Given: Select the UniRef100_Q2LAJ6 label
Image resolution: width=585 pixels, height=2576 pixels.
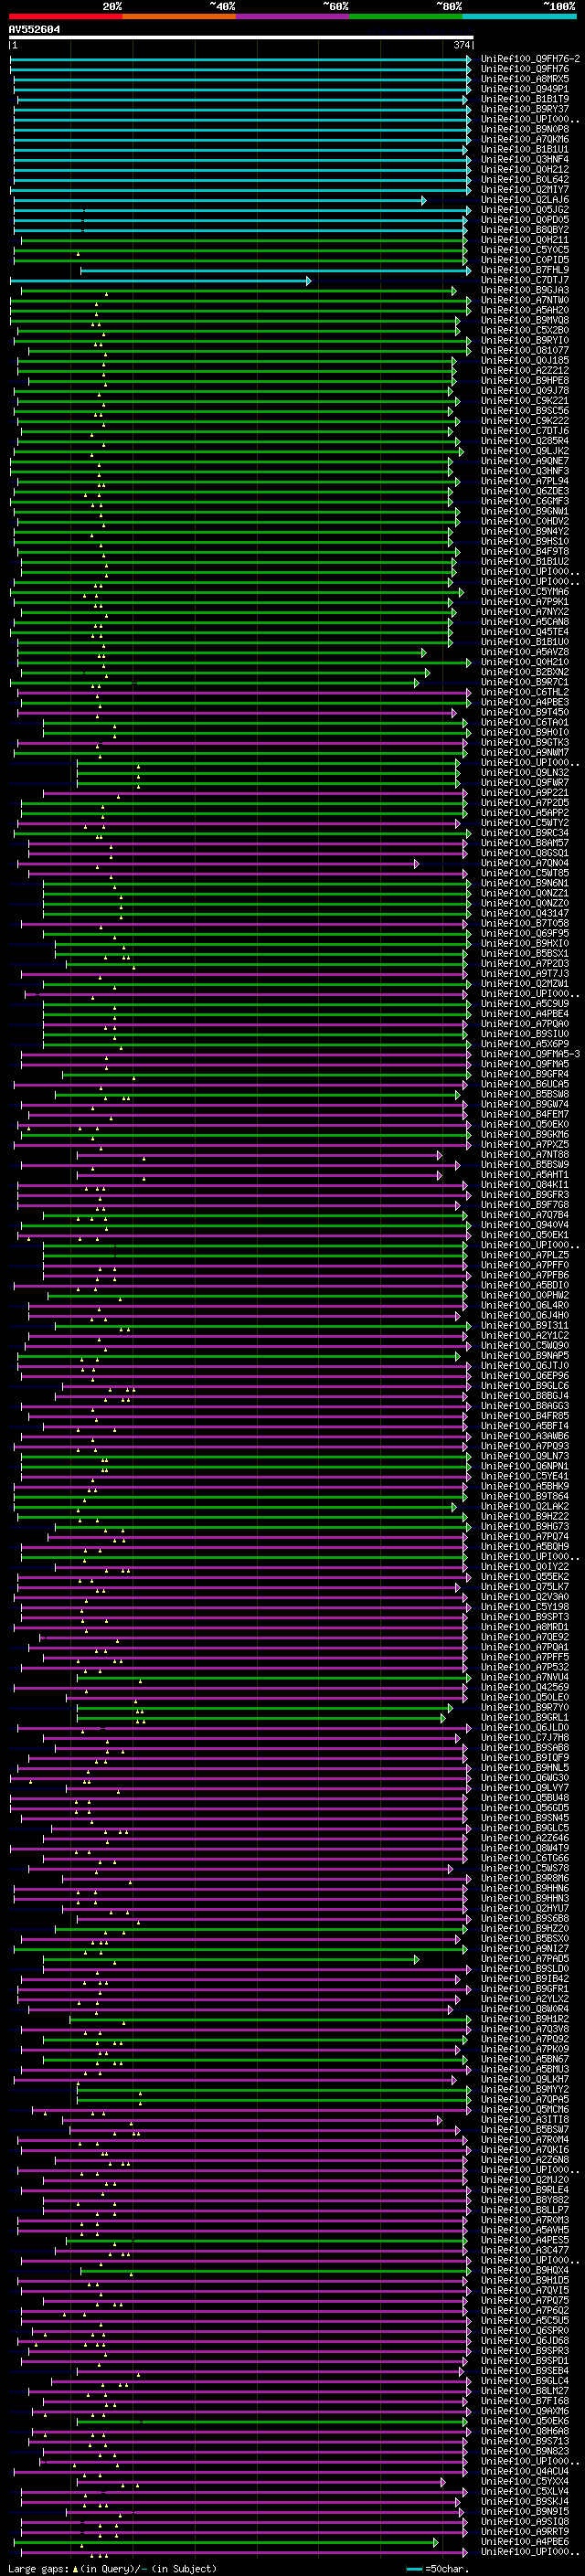Looking at the screenshot, I should point(525,200).
